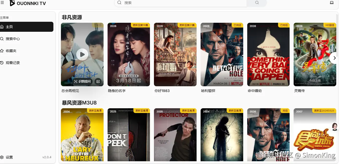The width and height of the screenshot is (340, 164).
Task: Open the Don't Peek poster
Action: tap(129, 135)
